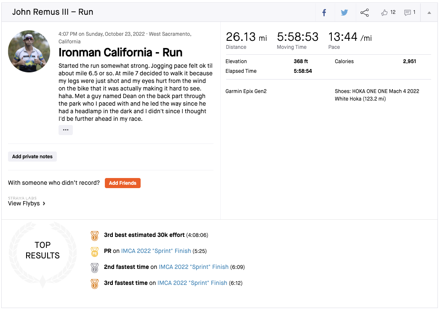Click the Ironman California - Run title
440x311 pixels.
120,53
